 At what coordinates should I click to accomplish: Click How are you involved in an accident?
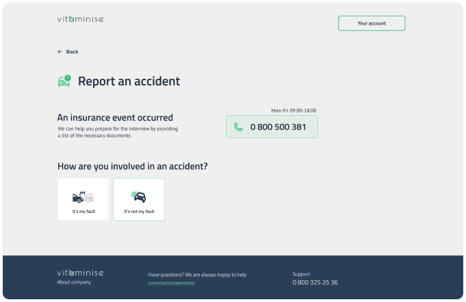pyautogui.click(x=133, y=166)
